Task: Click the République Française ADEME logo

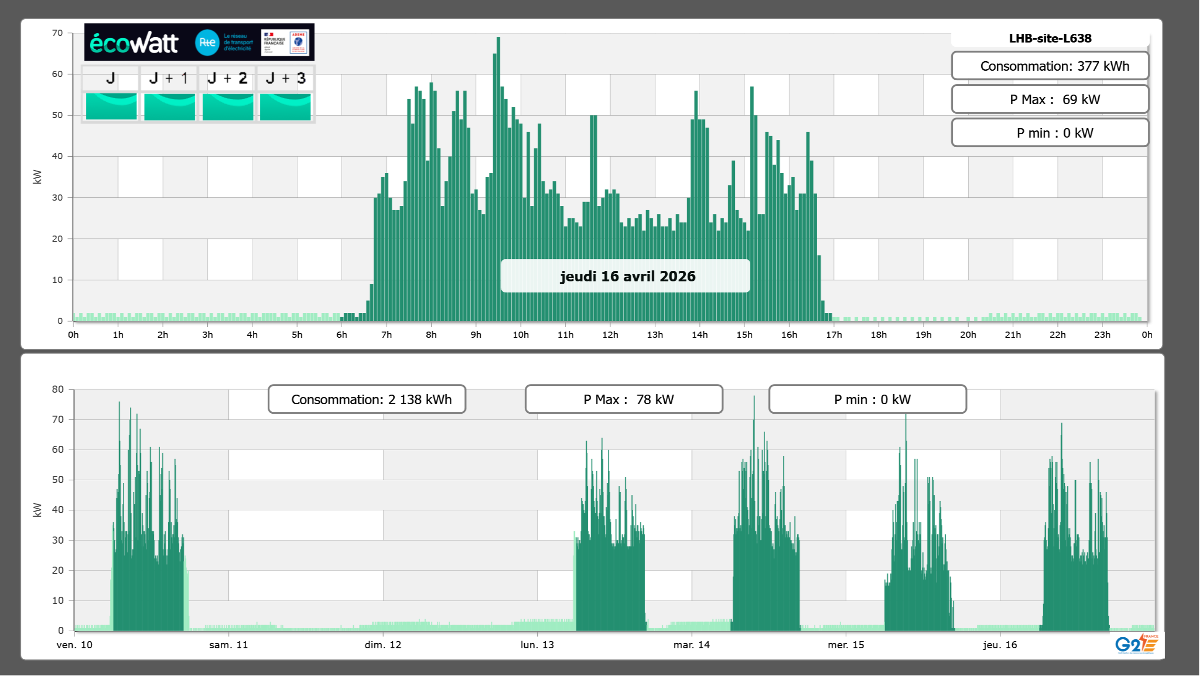Action: 285,42
